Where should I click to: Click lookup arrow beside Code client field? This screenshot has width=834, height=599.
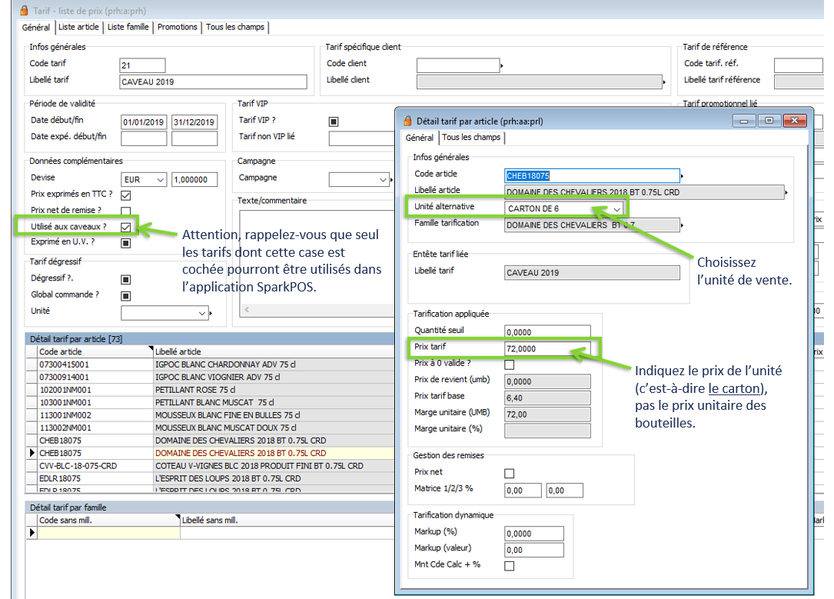502,65
